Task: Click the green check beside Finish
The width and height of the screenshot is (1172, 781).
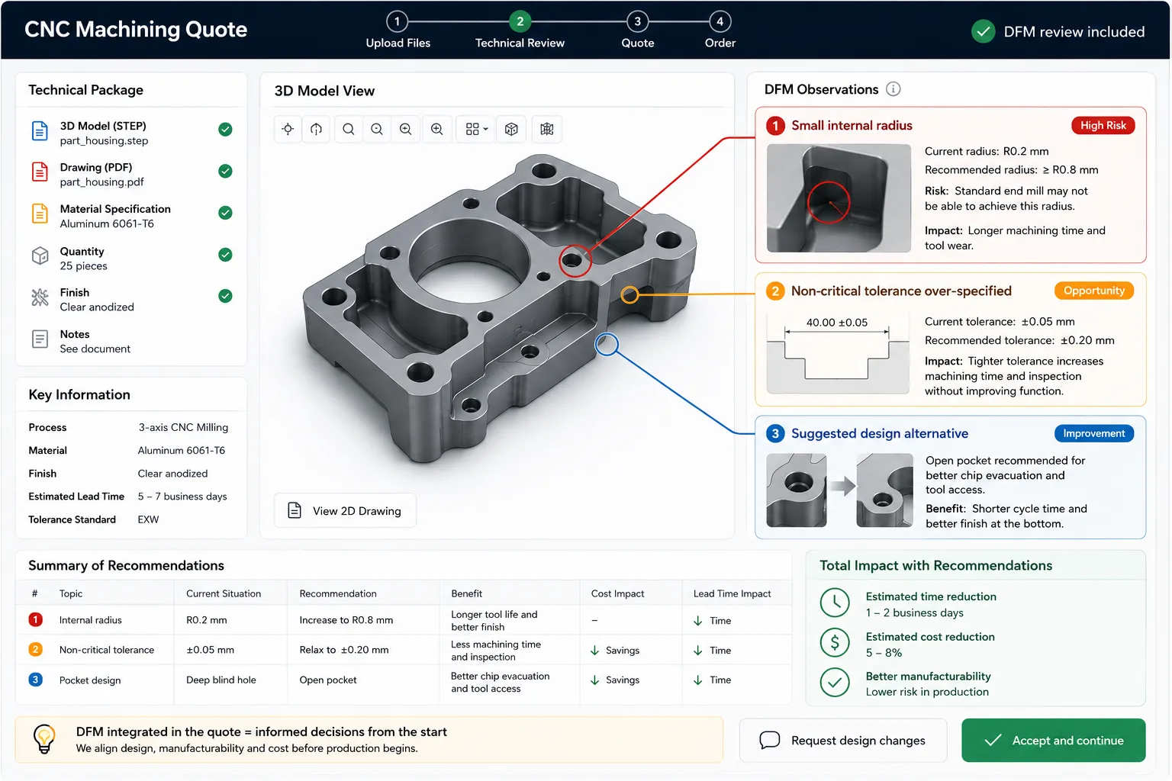Action: [225, 296]
